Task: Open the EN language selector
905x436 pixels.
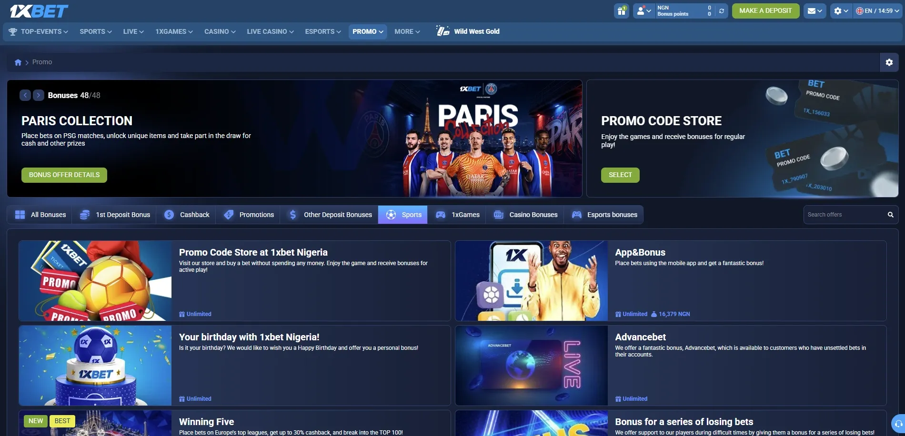Action: pos(877,11)
